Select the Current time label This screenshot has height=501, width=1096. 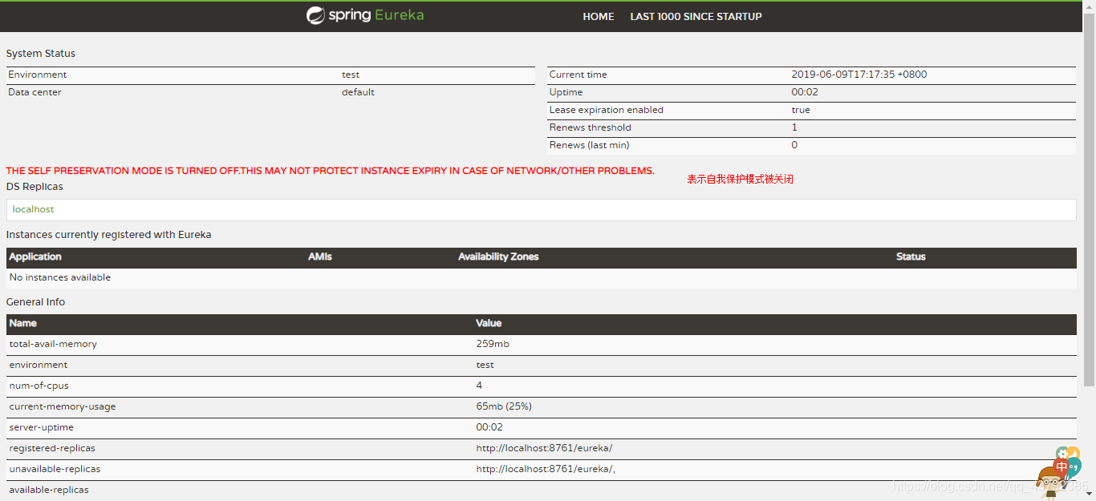pyautogui.click(x=578, y=75)
